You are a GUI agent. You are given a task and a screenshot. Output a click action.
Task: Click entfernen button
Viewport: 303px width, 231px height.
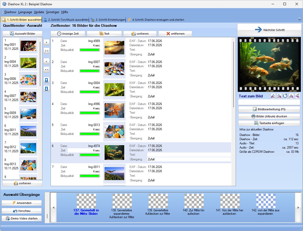[x=175, y=34]
